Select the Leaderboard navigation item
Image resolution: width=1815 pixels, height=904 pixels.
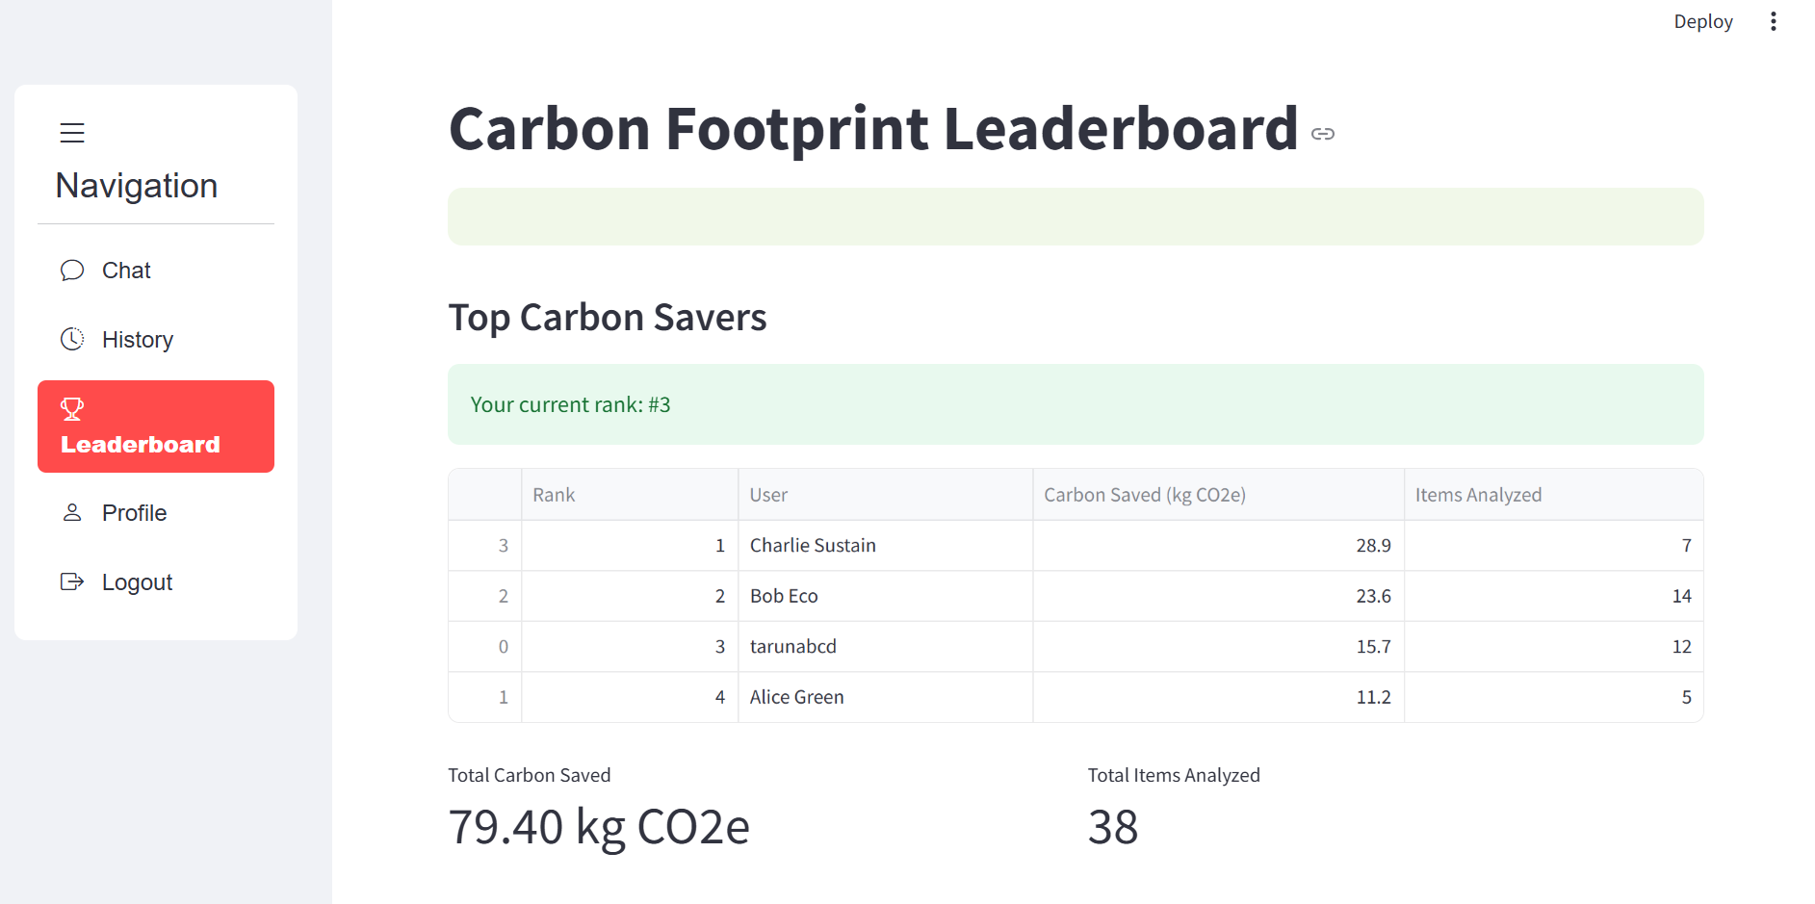(x=156, y=426)
